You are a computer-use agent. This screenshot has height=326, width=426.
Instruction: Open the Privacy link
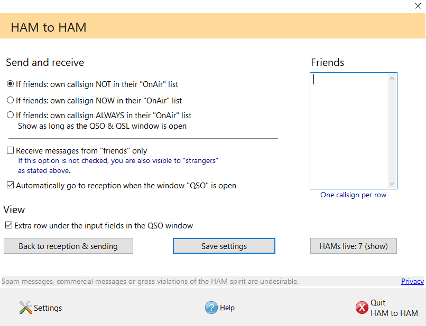[412, 281]
